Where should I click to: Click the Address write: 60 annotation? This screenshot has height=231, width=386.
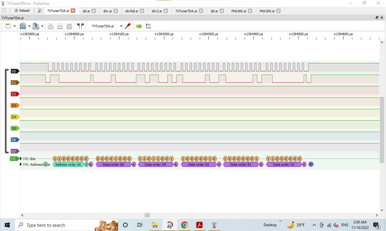68,165
